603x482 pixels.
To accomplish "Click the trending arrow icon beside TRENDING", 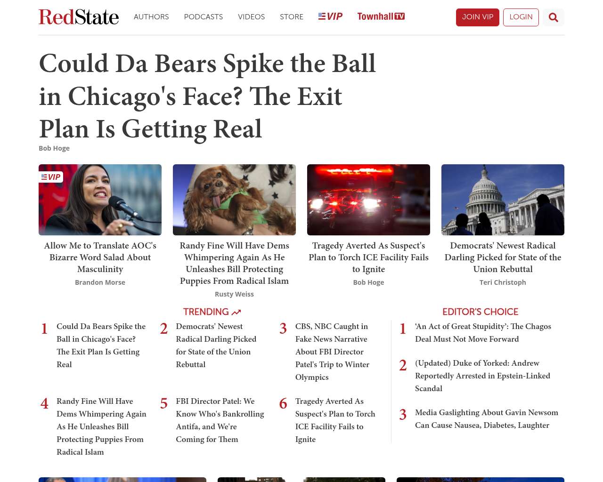I will click(236, 312).
